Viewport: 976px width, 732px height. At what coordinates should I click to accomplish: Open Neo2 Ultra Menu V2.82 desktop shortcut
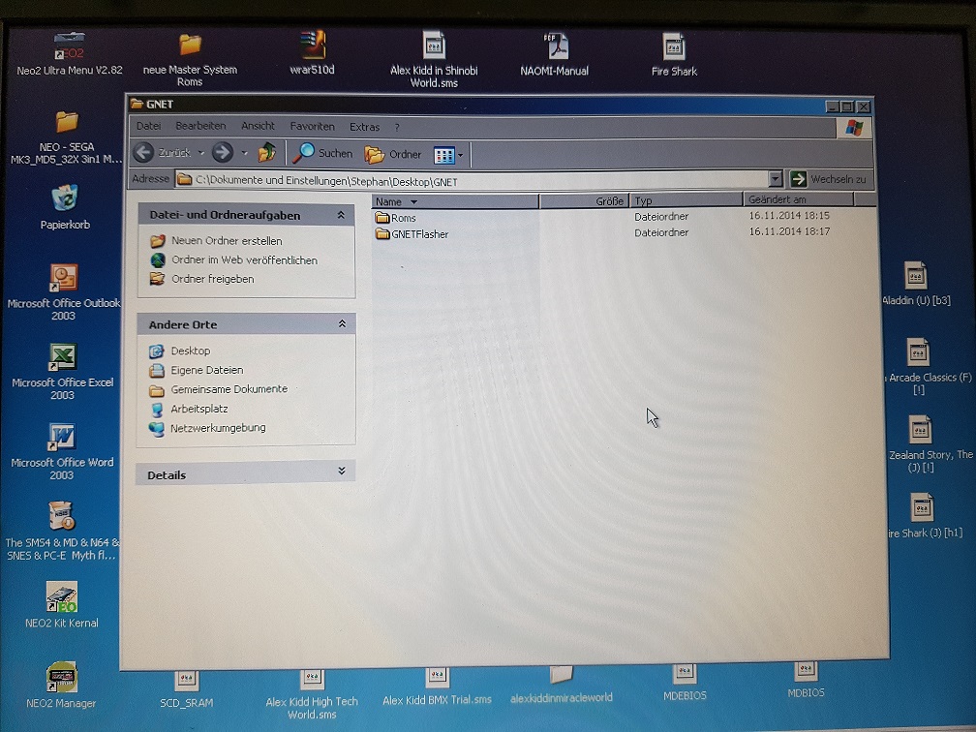[69, 53]
